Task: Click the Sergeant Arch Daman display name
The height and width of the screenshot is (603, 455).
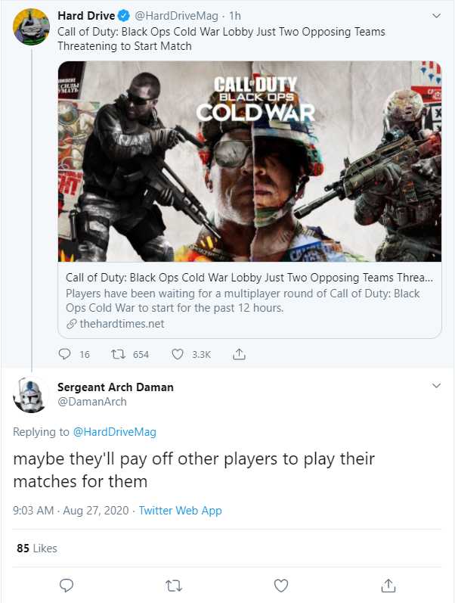Action: (115, 387)
